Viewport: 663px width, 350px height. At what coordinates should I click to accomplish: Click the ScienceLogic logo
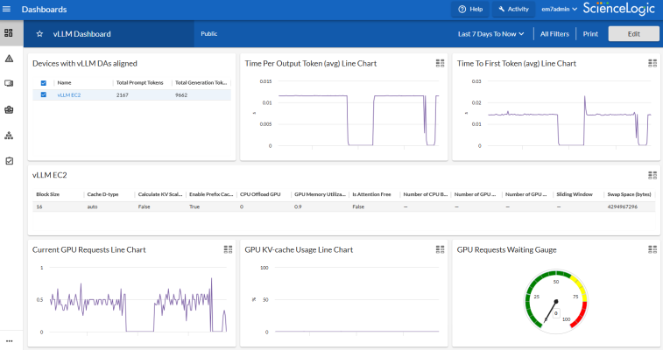pyautogui.click(x=618, y=9)
